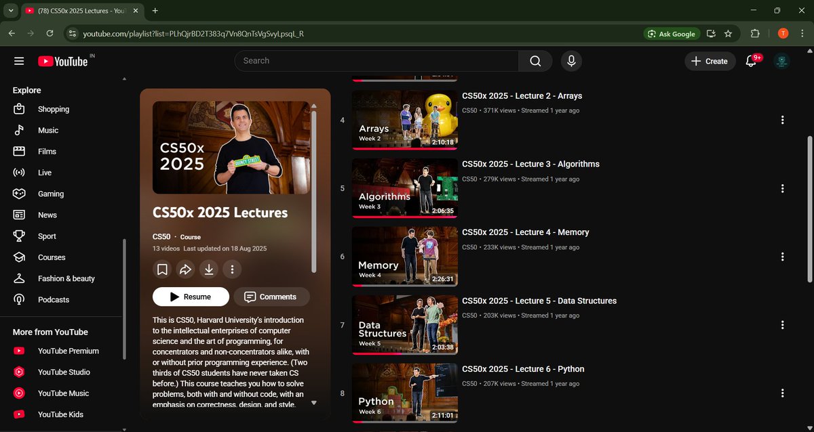The image size is (814, 432).
Task: Click the browser address bar URL
Action: [x=193, y=33]
